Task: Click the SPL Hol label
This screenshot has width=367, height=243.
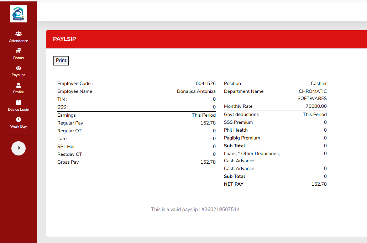Action: 66,147
